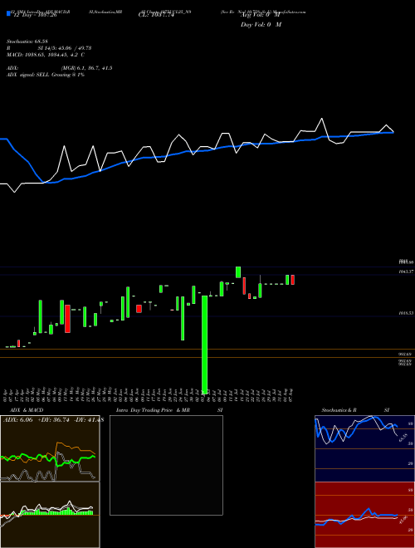Click the 'SI 14/3: 45.06 / 49.73' reading
This screenshot has width=415, height=548.
pos(64,48)
